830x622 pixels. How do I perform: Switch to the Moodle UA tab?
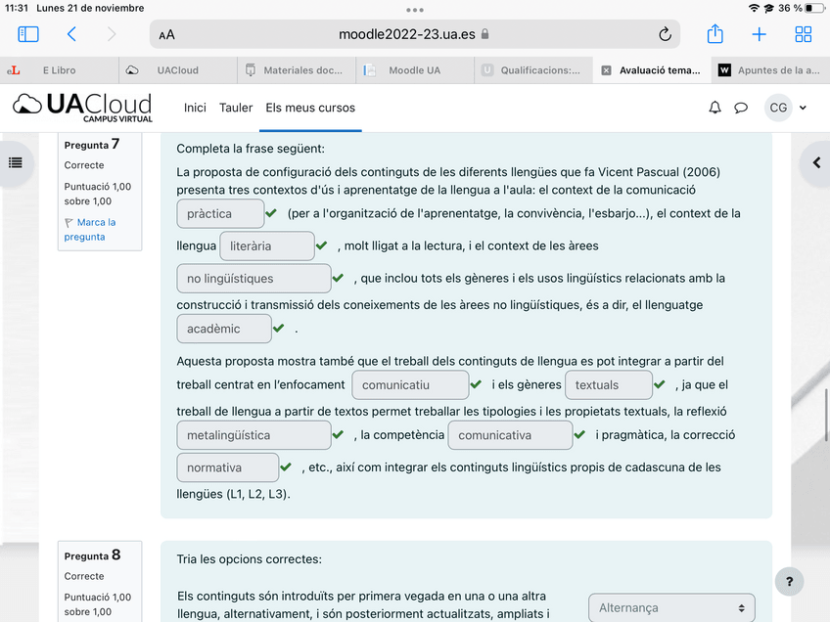coord(414,70)
